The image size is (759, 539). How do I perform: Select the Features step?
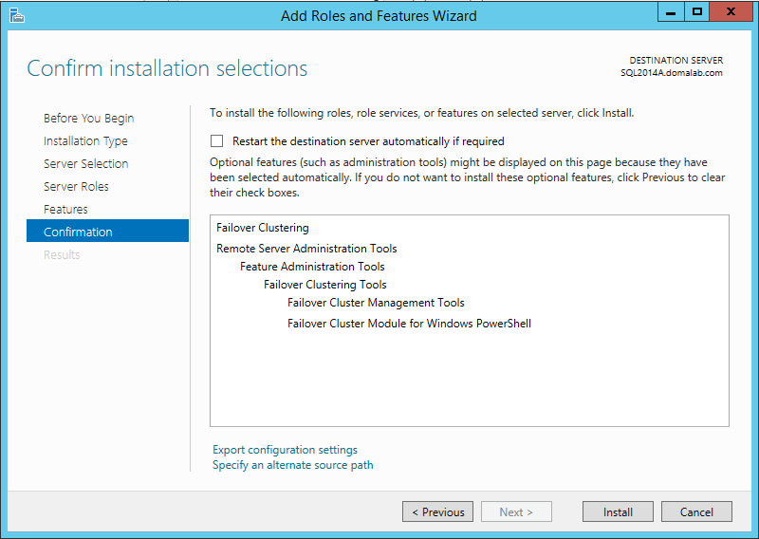coord(65,209)
